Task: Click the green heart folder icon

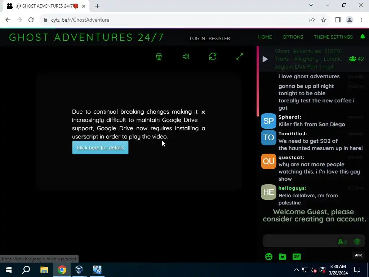Action: point(283,256)
